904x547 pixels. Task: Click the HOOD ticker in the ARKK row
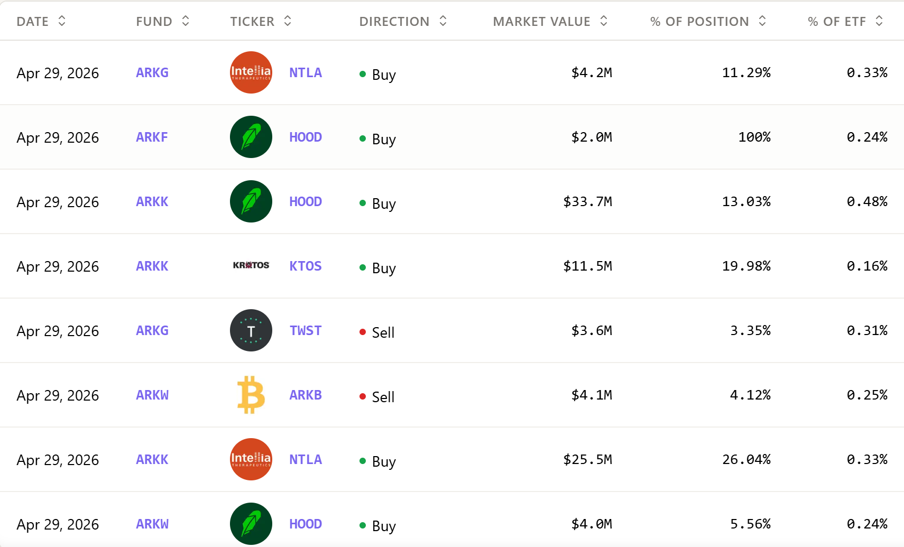pyautogui.click(x=306, y=201)
